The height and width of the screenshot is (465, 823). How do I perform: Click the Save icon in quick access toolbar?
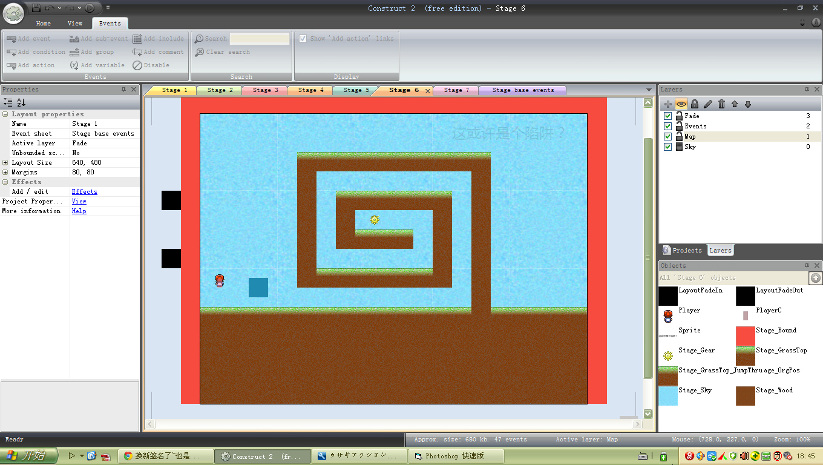point(36,8)
